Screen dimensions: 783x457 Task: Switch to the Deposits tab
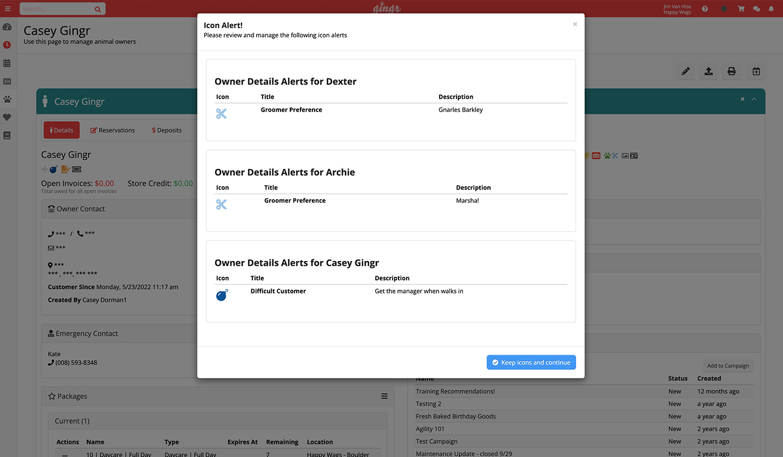point(167,130)
